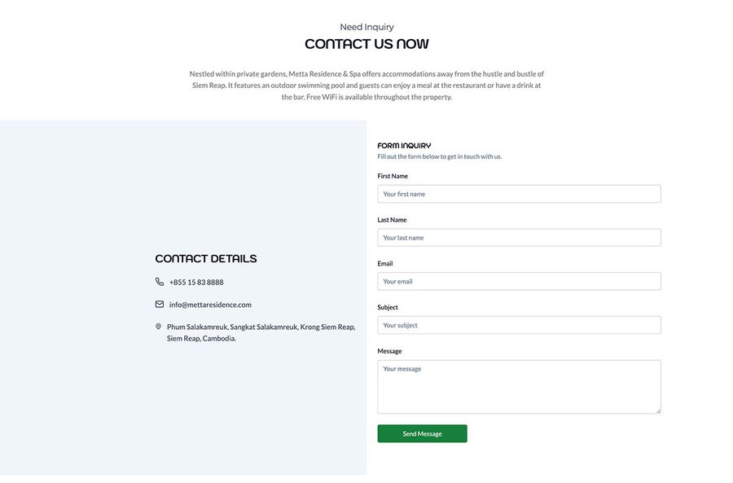733x483 pixels.
Task: Select the 'Your email' input box
Action: [x=519, y=281]
